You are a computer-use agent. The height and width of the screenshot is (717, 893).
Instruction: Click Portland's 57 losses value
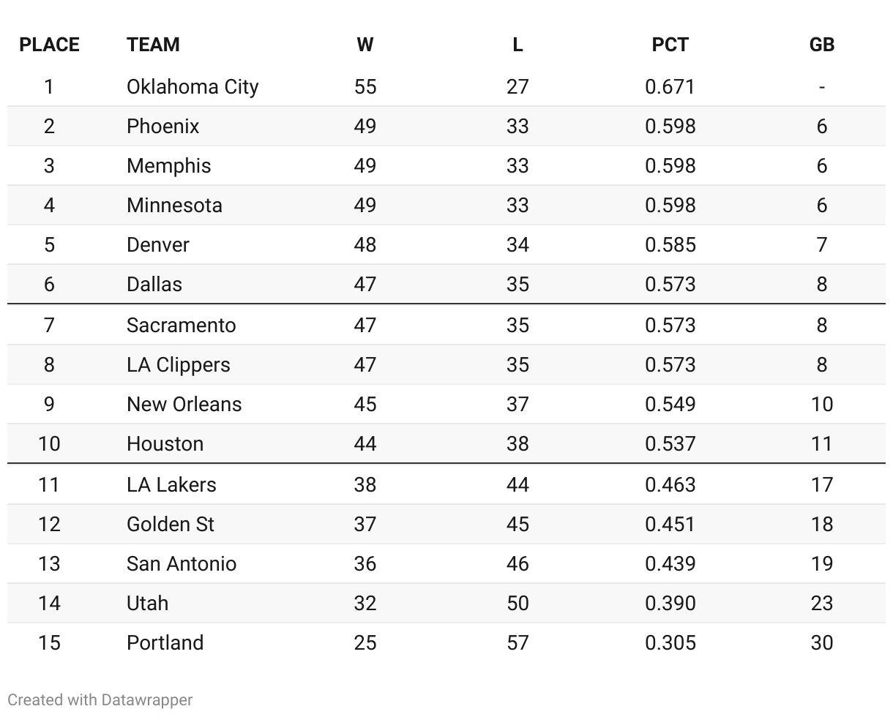(517, 642)
